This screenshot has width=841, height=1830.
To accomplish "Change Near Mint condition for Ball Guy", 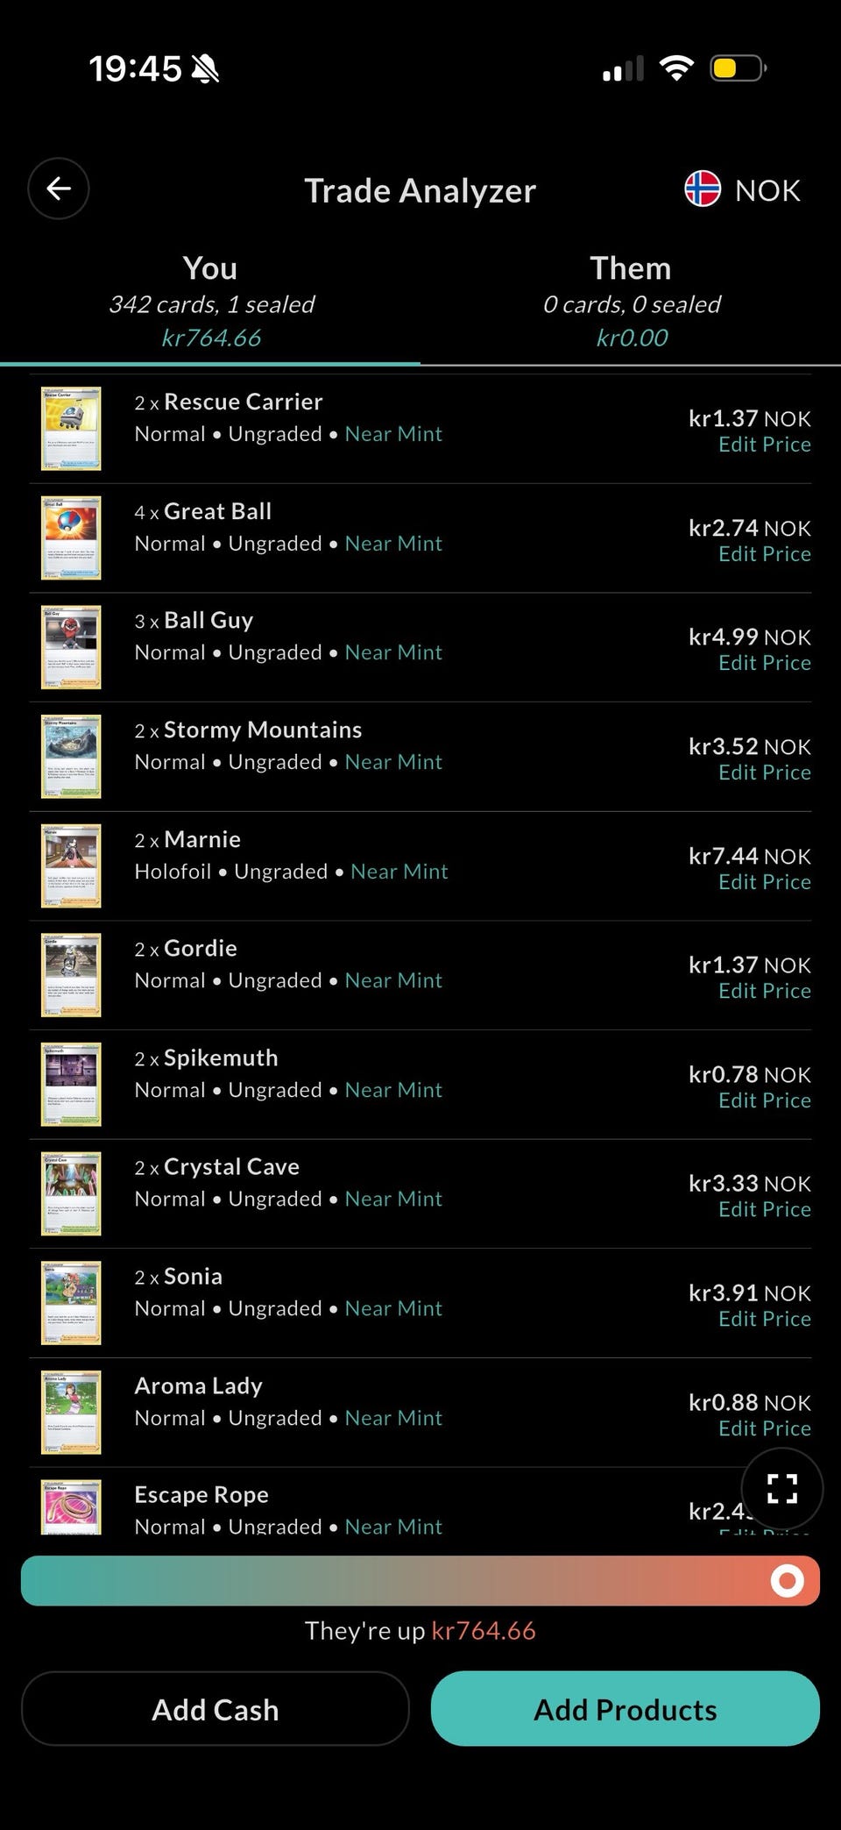I will [x=393, y=652].
